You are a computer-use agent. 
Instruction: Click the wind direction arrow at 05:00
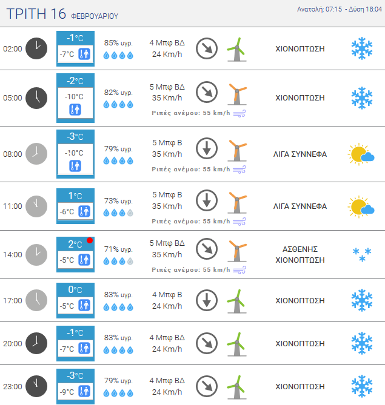coord(207,93)
